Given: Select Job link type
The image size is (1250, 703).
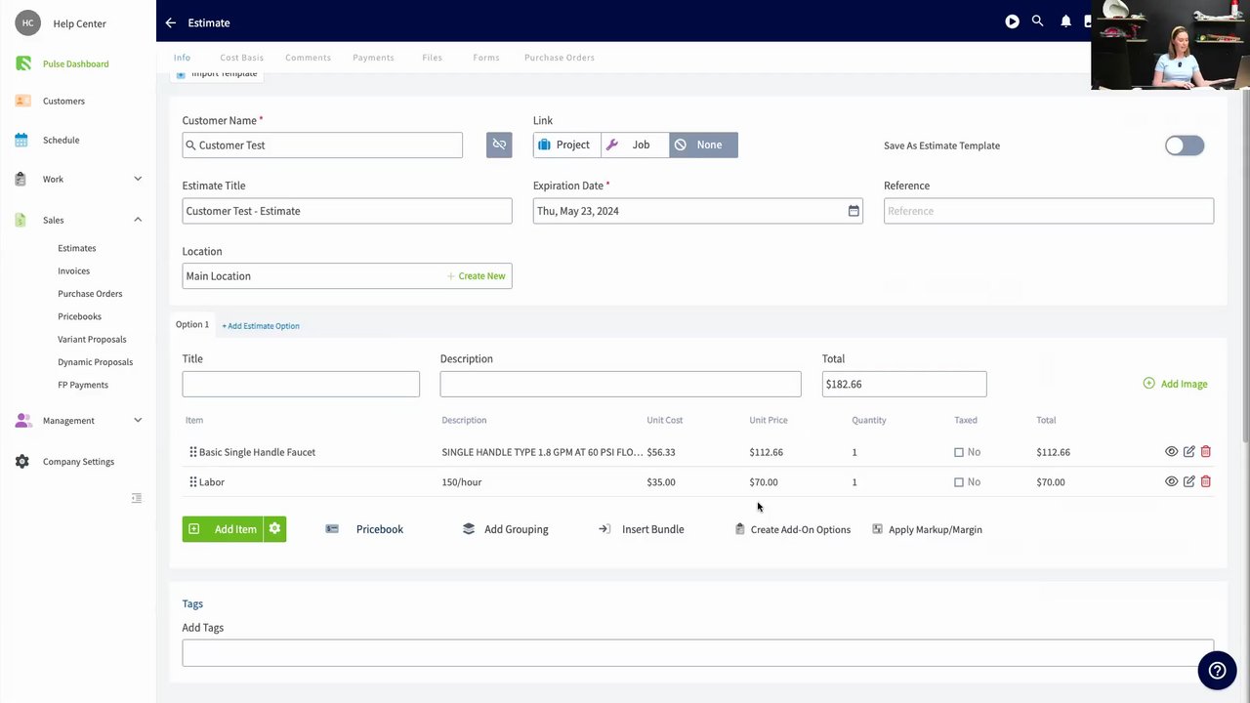Looking at the screenshot, I should click(635, 145).
